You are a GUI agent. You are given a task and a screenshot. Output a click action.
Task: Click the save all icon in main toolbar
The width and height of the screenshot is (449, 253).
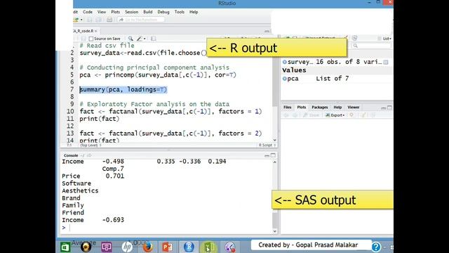[98, 20]
